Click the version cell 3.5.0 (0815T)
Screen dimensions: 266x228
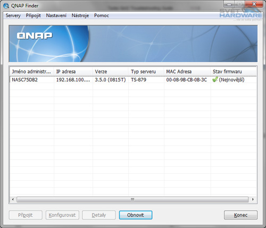click(x=110, y=80)
